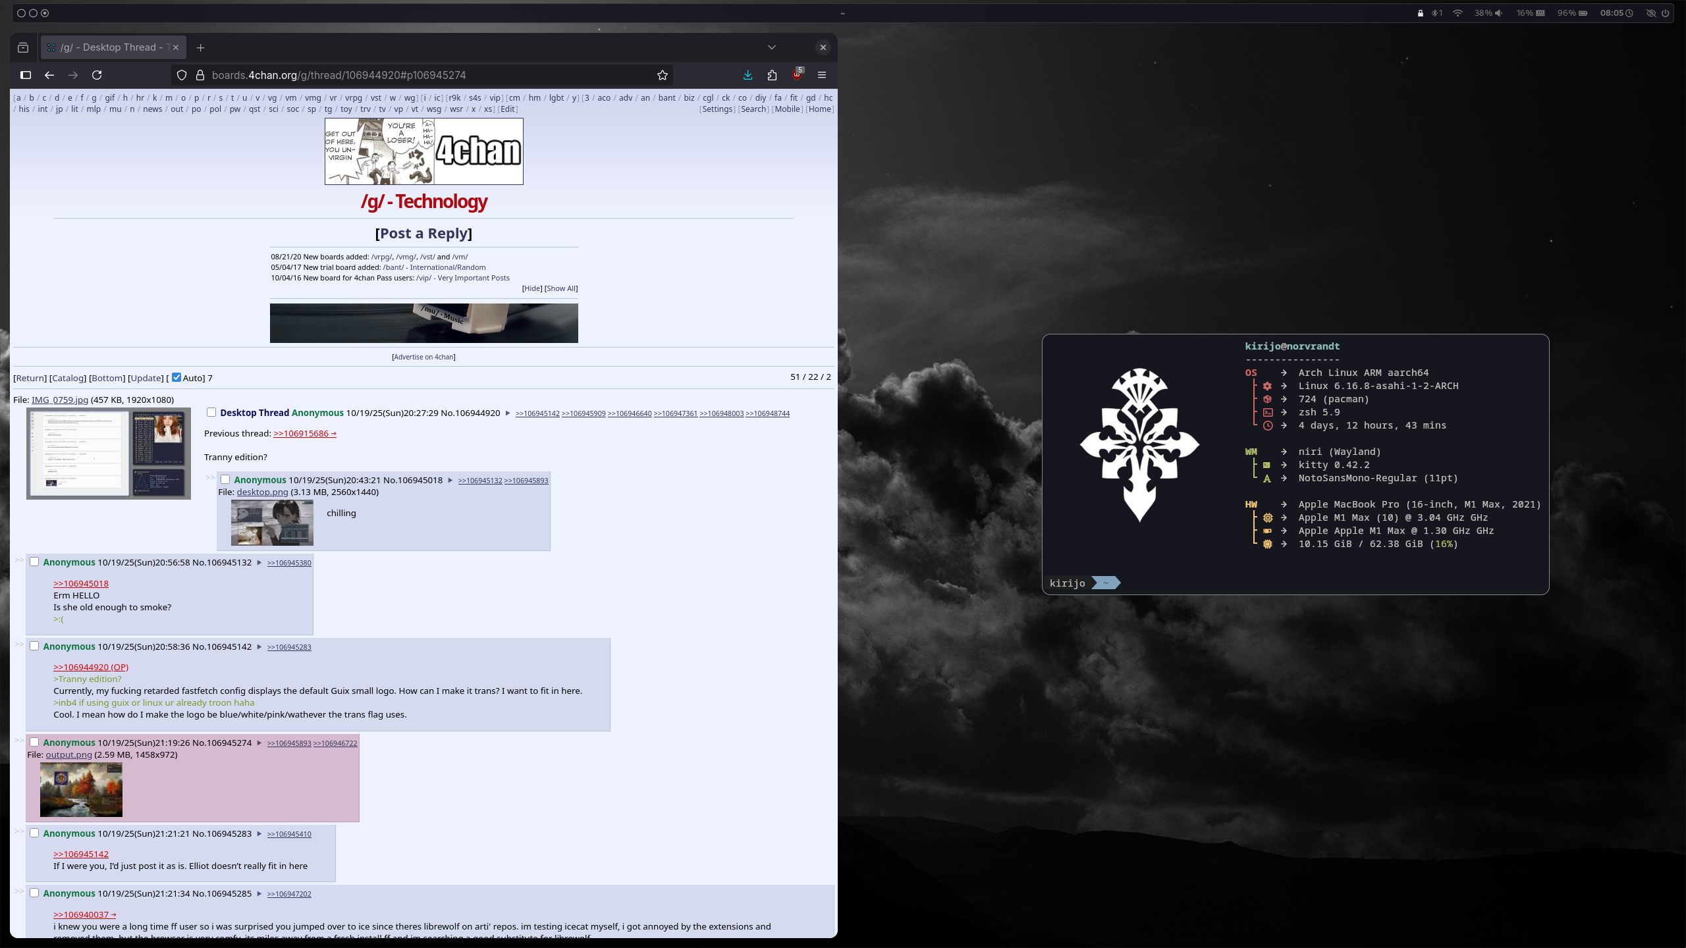
Task: Open a new tab with plus button
Action: tap(201, 47)
